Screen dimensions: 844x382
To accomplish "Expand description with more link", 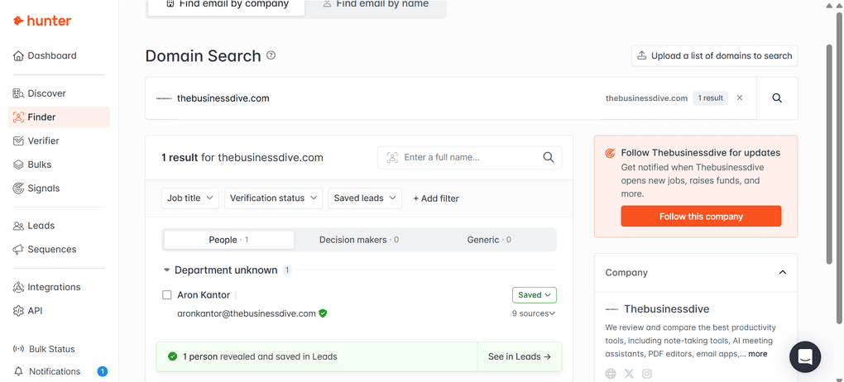I will 757,354.
